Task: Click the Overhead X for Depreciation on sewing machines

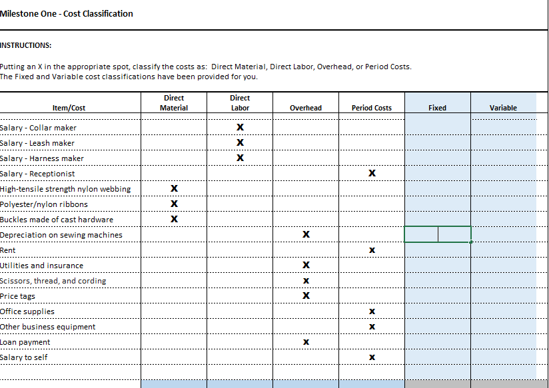Action: [306, 234]
